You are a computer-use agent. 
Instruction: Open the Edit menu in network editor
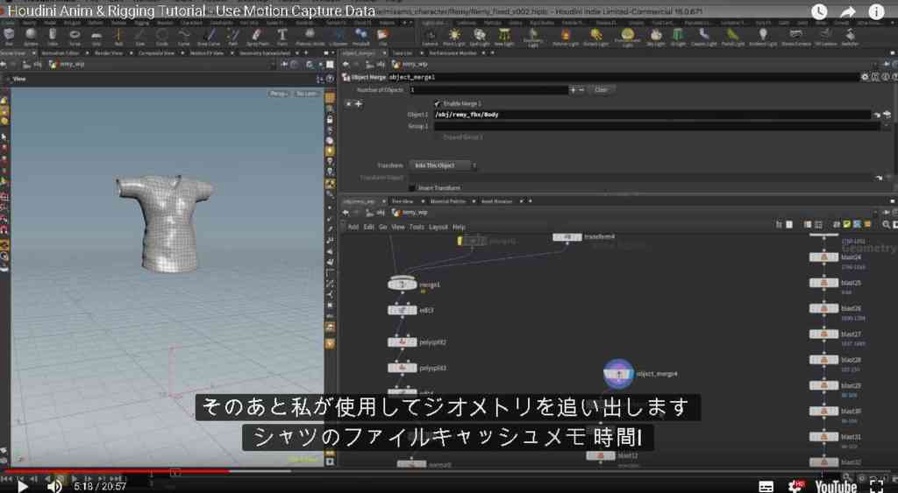tap(368, 227)
